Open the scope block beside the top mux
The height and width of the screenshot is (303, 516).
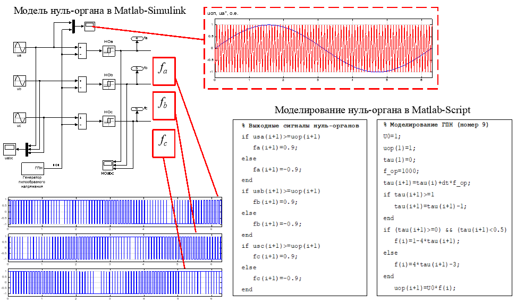pyautogui.click(x=90, y=27)
